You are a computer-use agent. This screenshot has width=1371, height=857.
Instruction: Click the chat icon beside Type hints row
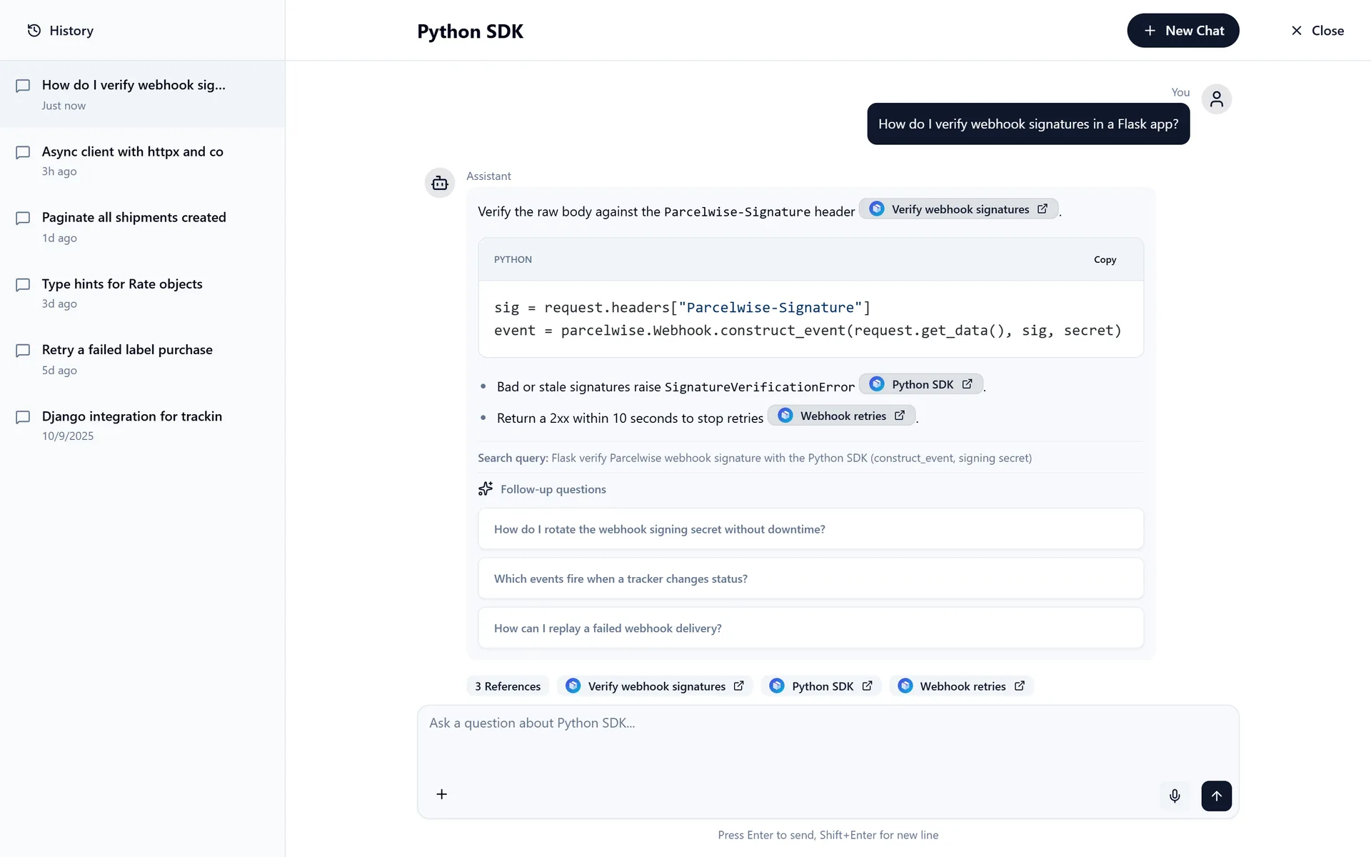tap(23, 284)
